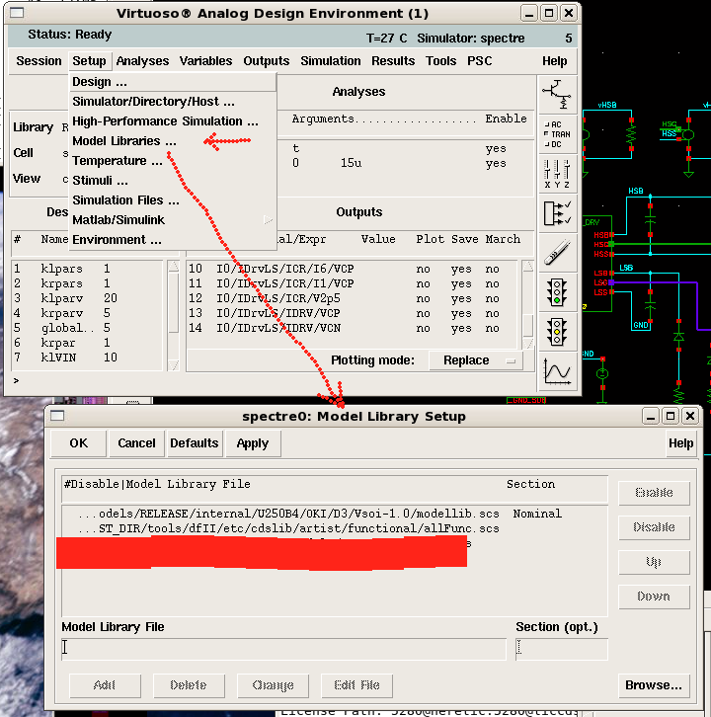
Task: Open the Variables menu
Action: 205,61
